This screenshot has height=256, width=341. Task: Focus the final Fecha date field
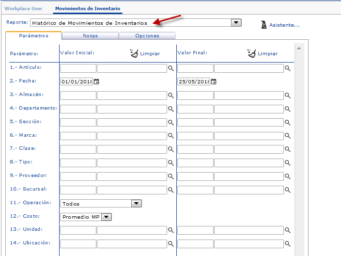coord(194,81)
